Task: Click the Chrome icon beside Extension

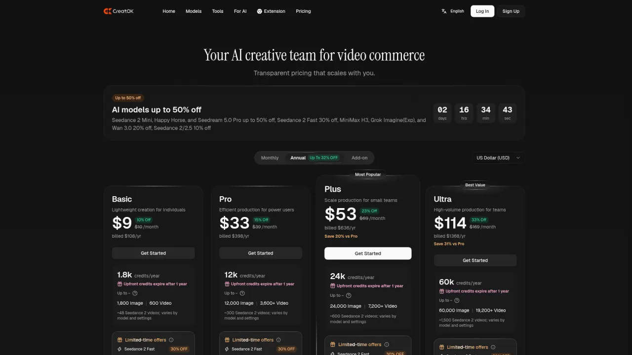Action: [x=259, y=11]
